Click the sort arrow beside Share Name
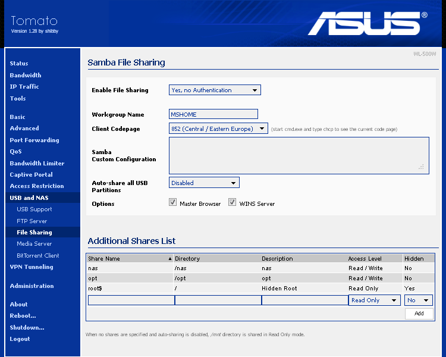This screenshot has width=446, height=357. [x=170, y=259]
